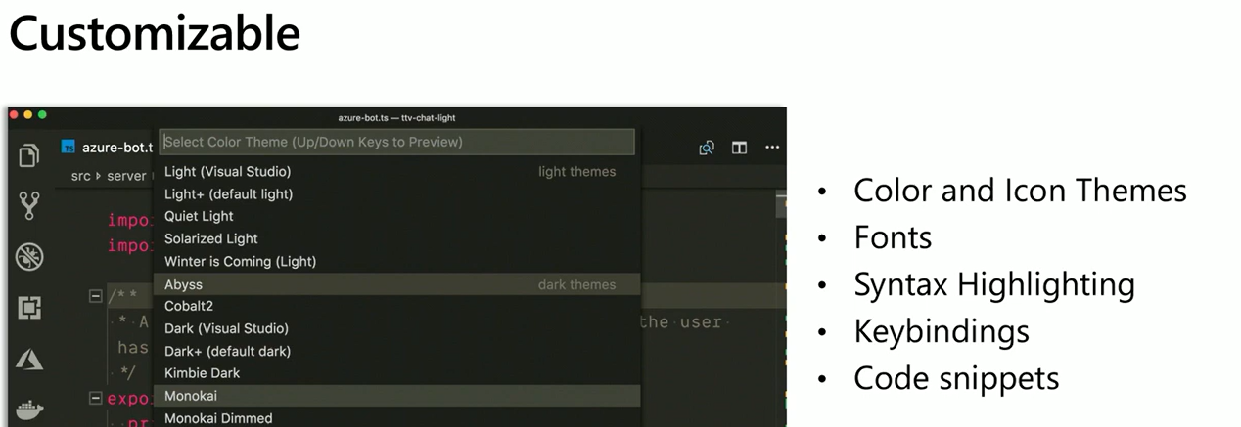Click the src breadcrumb segment
The width and height of the screenshot is (1241, 427).
pos(80,176)
